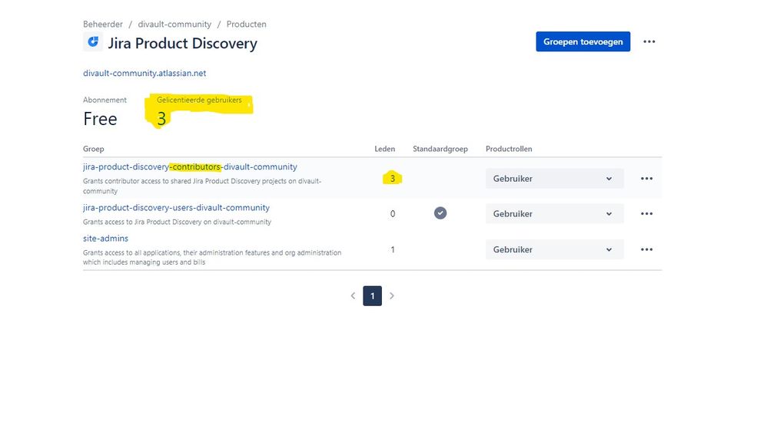Screen dimensions: 767x448
Task: Click Groepen toevoegen button
Action: click(x=583, y=41)
